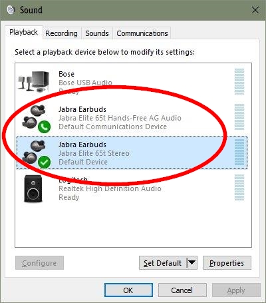Open device Properties
The image size is (266, 303).
click(x=227, y=263)
